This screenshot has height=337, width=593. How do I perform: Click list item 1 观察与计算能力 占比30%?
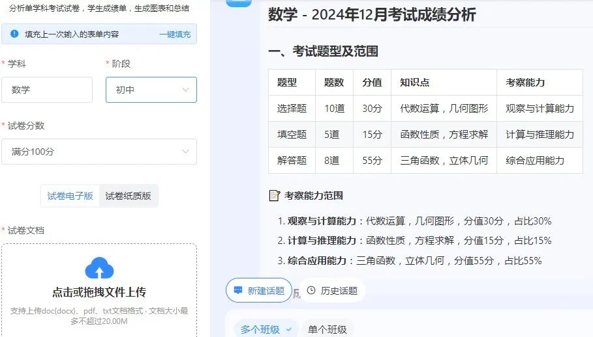pyautogui.click(x=414, y=221)
